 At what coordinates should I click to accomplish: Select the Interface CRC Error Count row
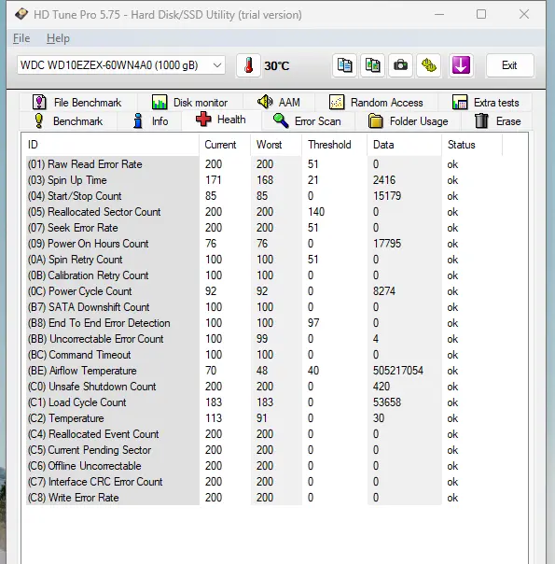coord(264,482)
